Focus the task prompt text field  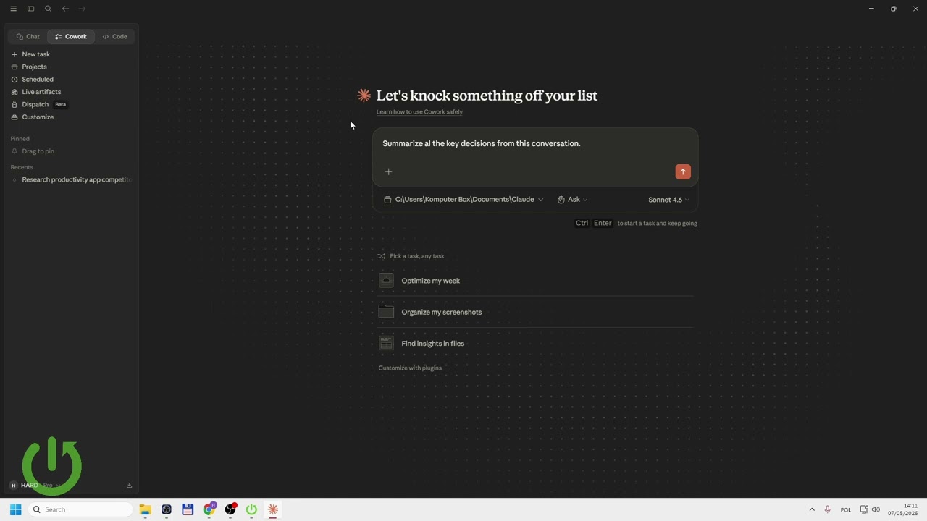click(x=535, y=144)
